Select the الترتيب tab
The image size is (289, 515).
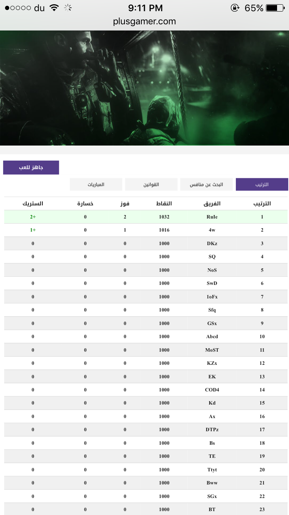tap(262, 185)
